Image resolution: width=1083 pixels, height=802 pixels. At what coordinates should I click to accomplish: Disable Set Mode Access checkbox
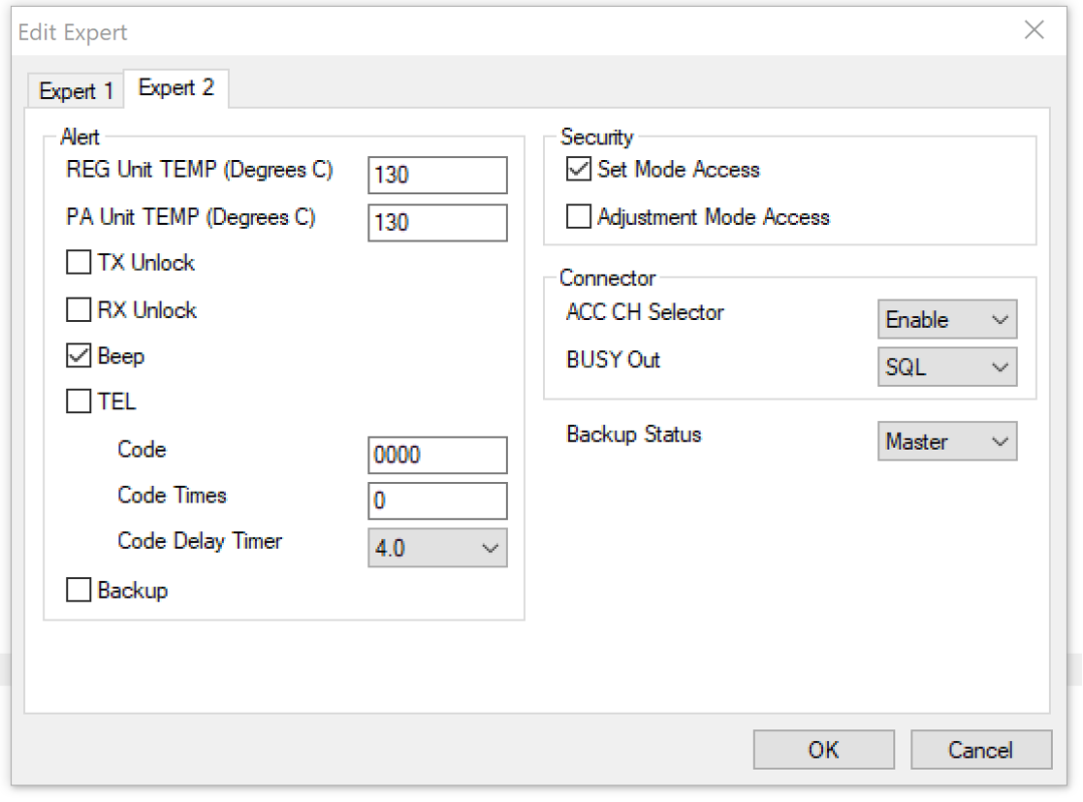point(579,170)
